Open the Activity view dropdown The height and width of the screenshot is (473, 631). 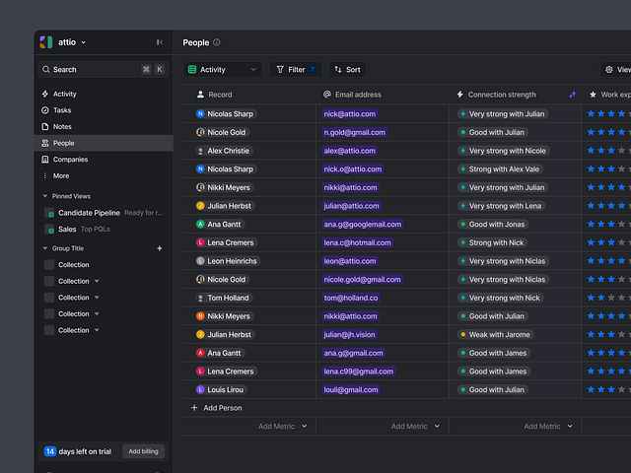pos(223,70)
